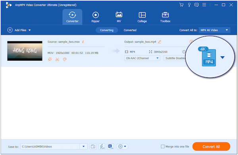238x155 pixels.
Task: Toggle the lightning acceleration OFF icon
Action: (102, 147)
